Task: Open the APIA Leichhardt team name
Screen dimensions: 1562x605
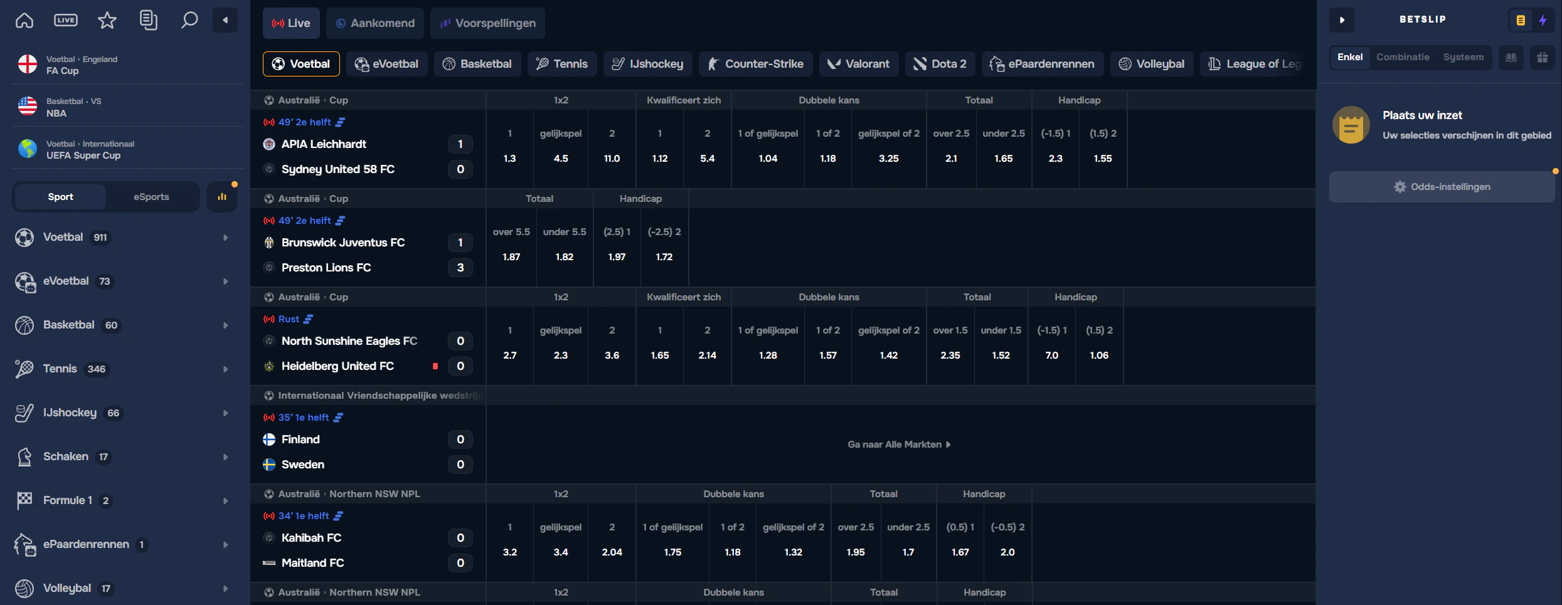Action: [324, 144]
